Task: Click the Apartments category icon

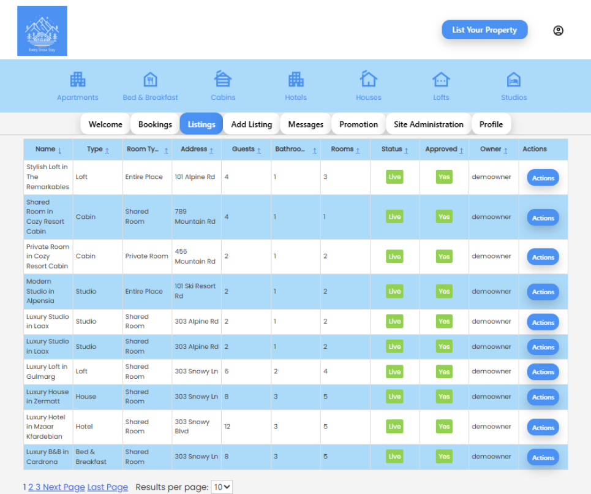Action: (77, 80)
